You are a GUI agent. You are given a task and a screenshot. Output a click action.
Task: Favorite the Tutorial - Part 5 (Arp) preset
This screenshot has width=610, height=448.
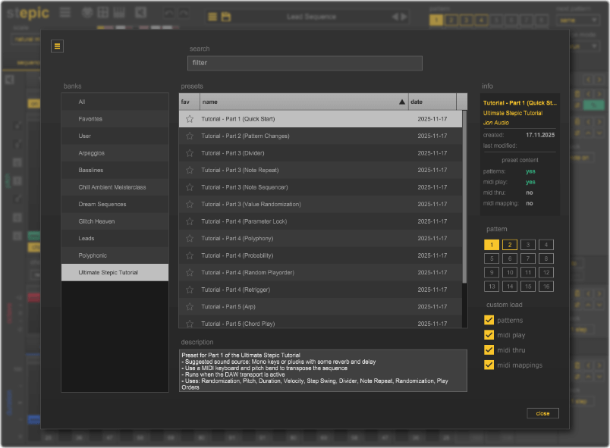(189, 307)
